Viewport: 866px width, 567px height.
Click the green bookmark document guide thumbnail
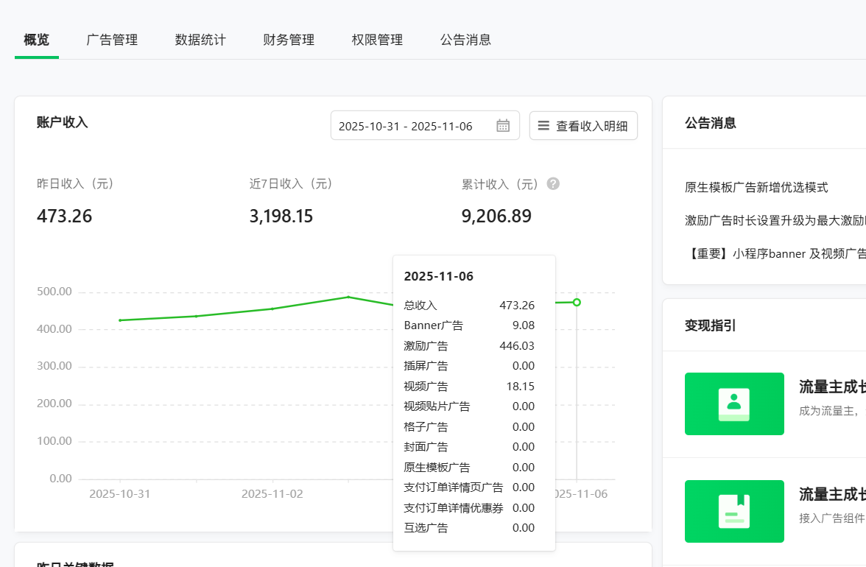point(734,511)
